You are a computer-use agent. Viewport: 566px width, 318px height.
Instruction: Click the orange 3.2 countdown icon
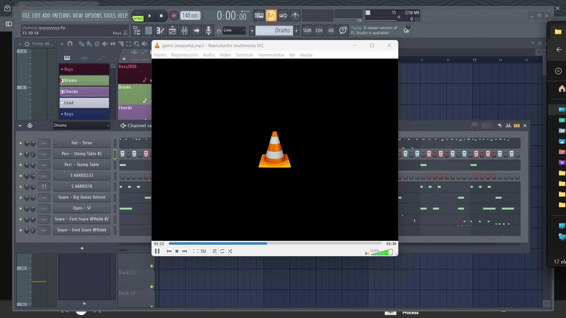[x=271, y=15]
